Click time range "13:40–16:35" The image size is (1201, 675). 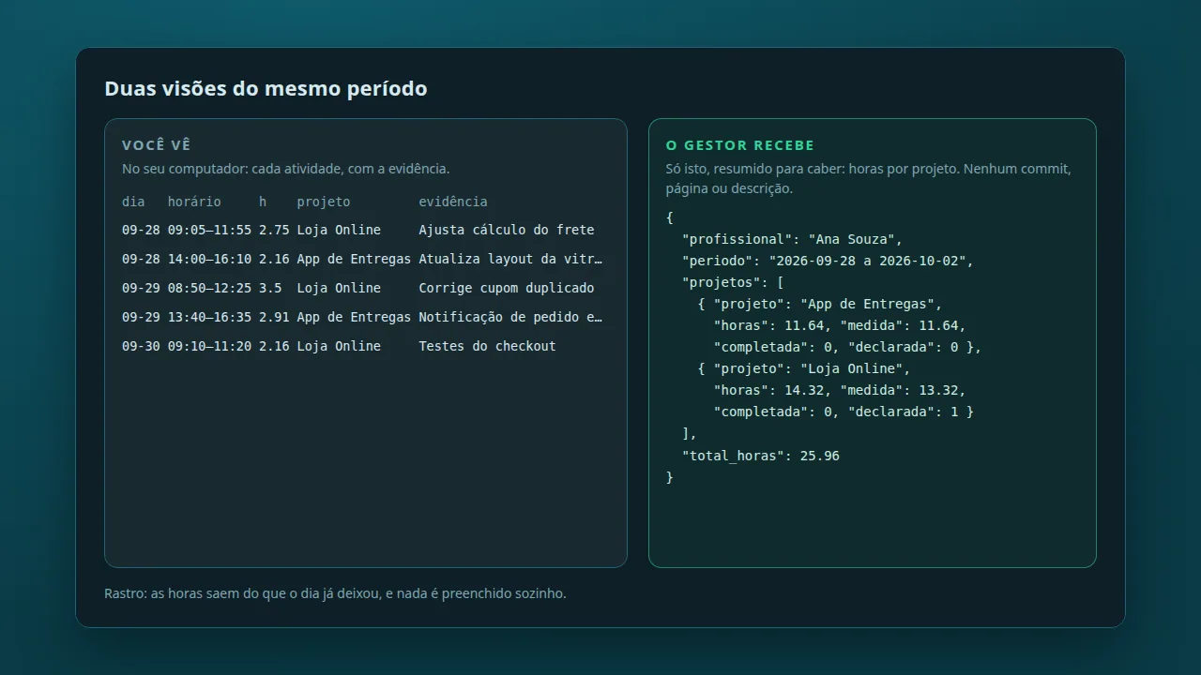(209, 317)
